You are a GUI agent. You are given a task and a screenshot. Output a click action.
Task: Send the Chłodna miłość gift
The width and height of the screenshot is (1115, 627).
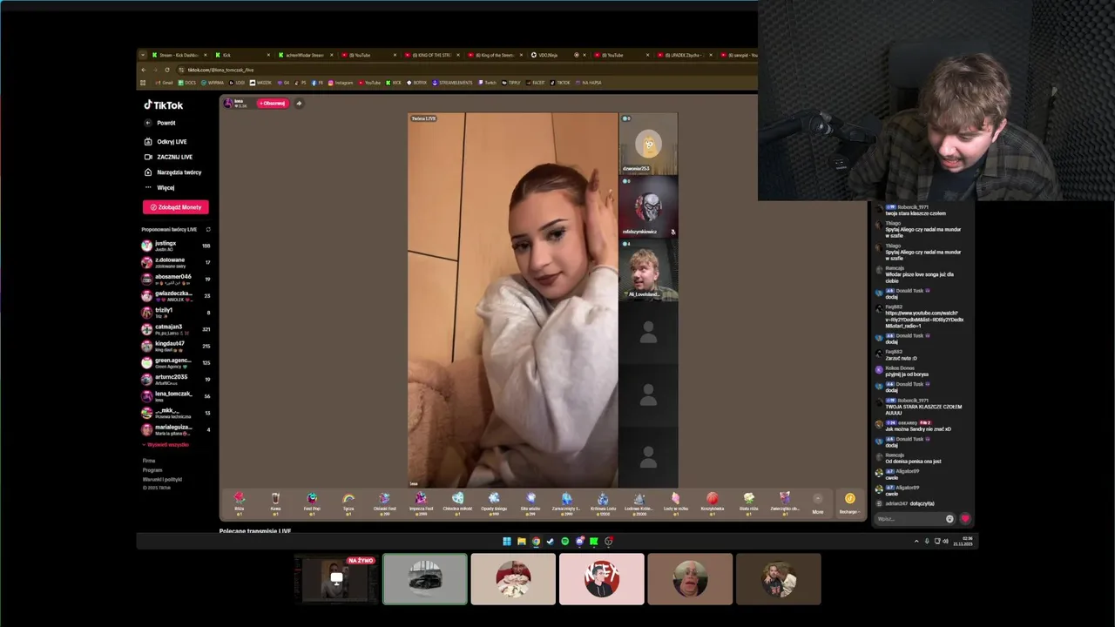point(457,502)
